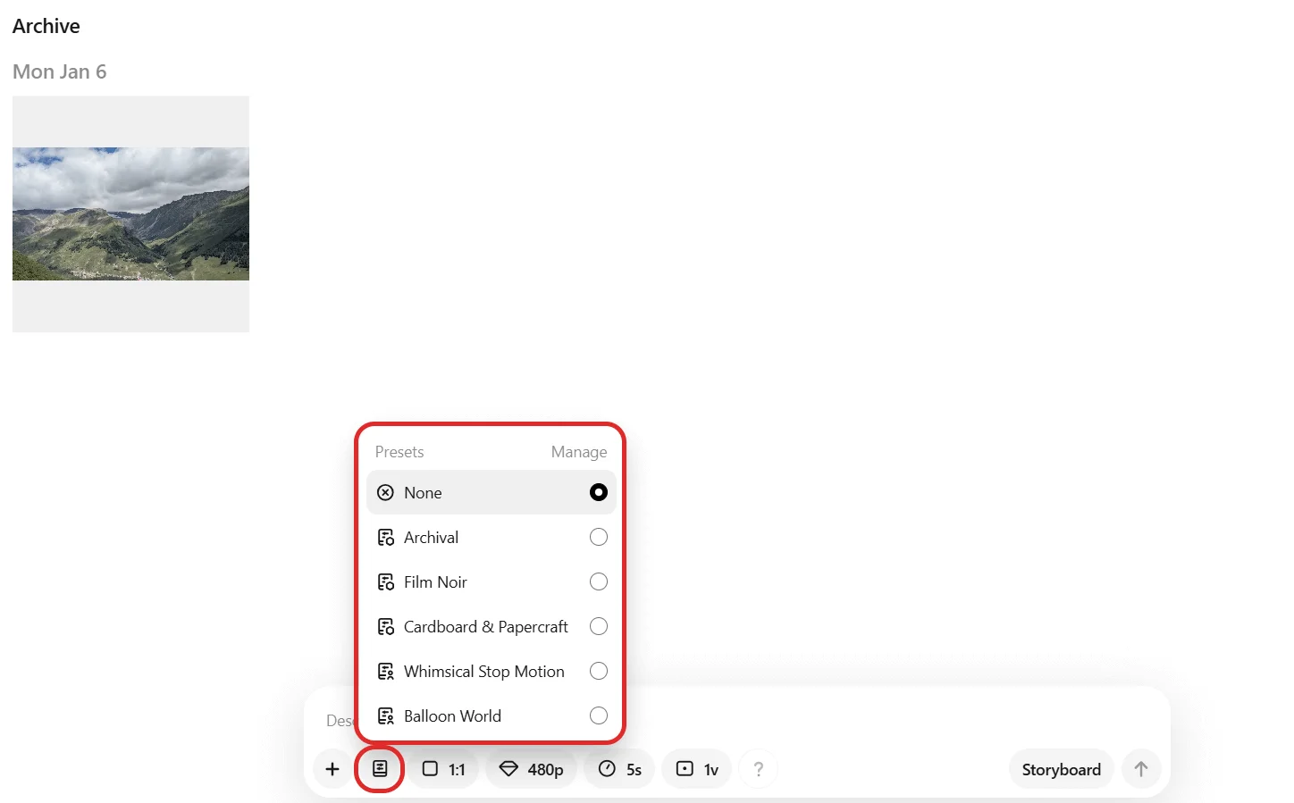Open the 1v variations dropdown
This screenshot has width=1294, height=803.
[697, 769]
